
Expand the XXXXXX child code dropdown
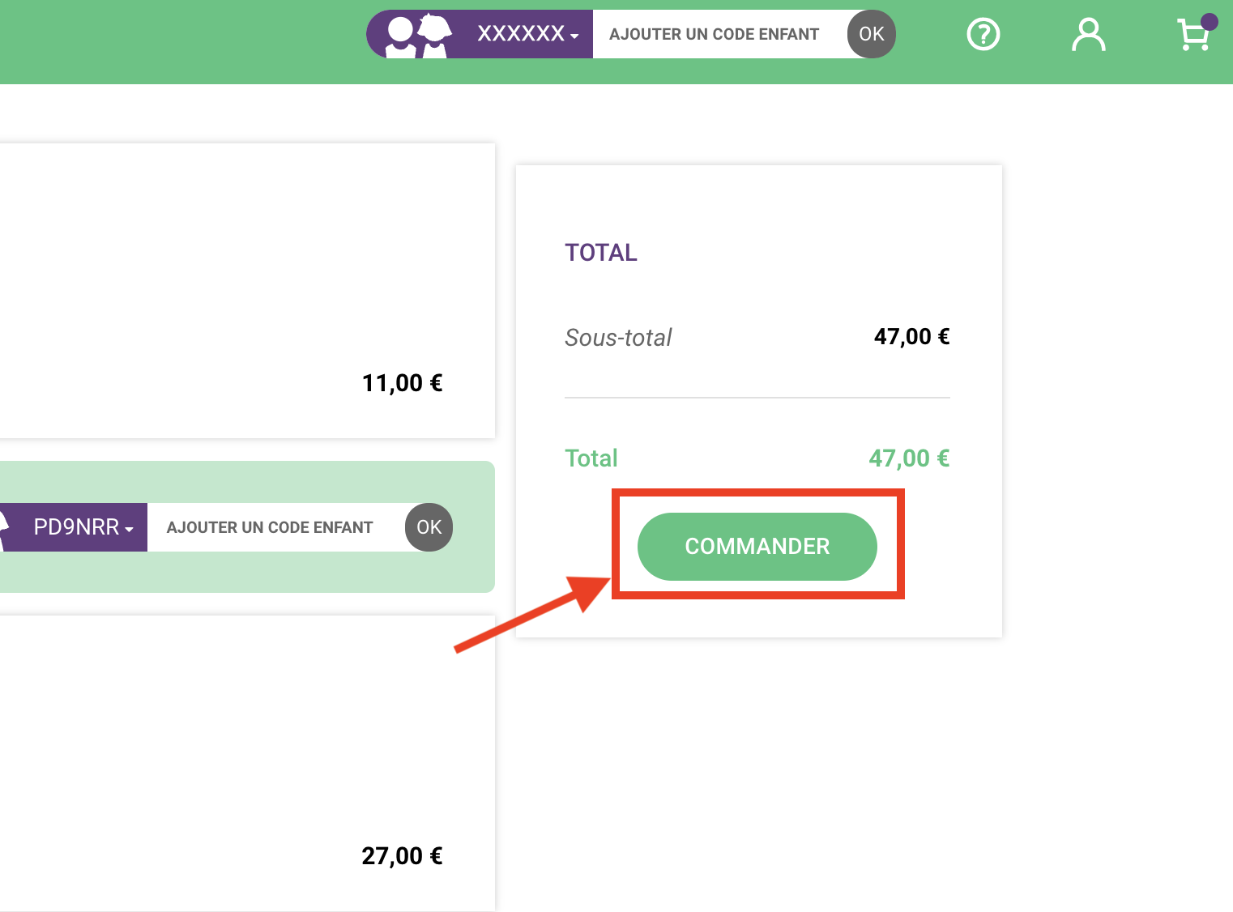[528, 34]
